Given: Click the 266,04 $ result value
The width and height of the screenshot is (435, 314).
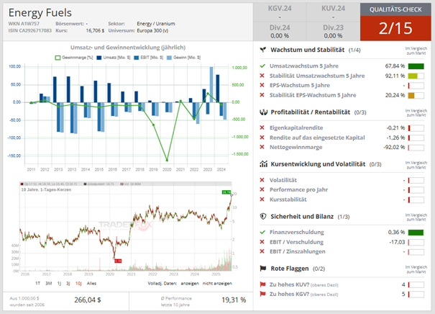Looking at the screenshot, I should pyautogui.click(x=88, y=300).
